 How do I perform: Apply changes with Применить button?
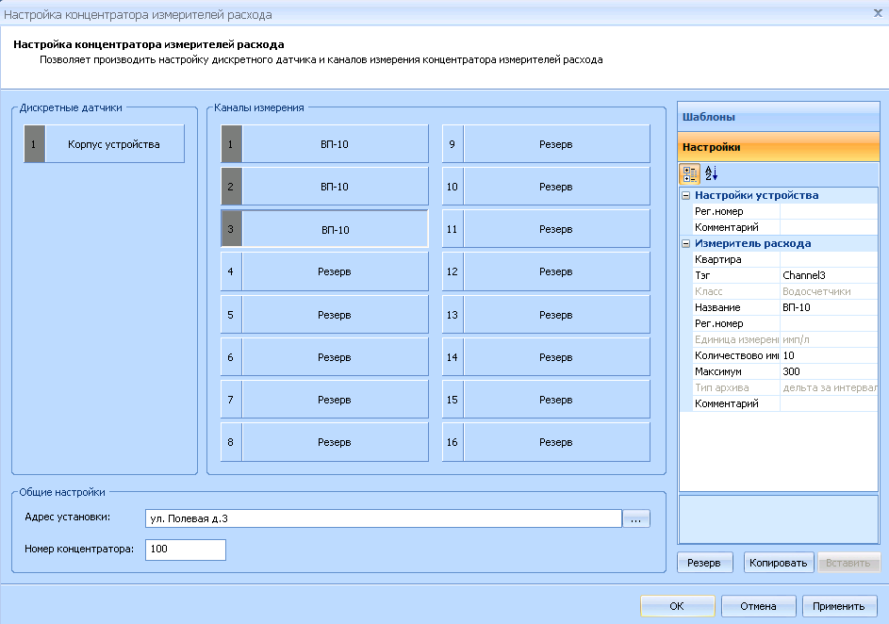[x=839, y=606]
